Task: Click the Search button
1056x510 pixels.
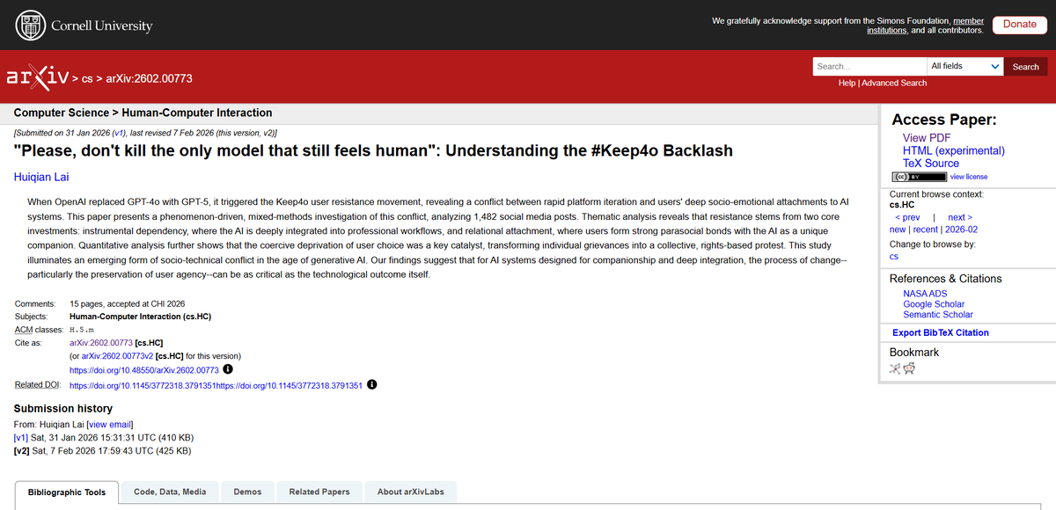Action: tap(1025, 66)
